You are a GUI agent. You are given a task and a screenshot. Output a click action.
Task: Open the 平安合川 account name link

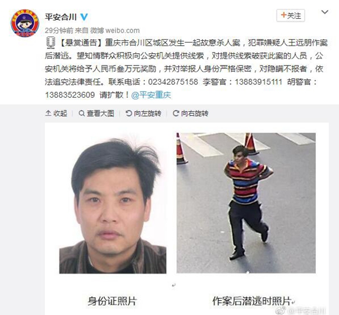click(x=61, y=17)
